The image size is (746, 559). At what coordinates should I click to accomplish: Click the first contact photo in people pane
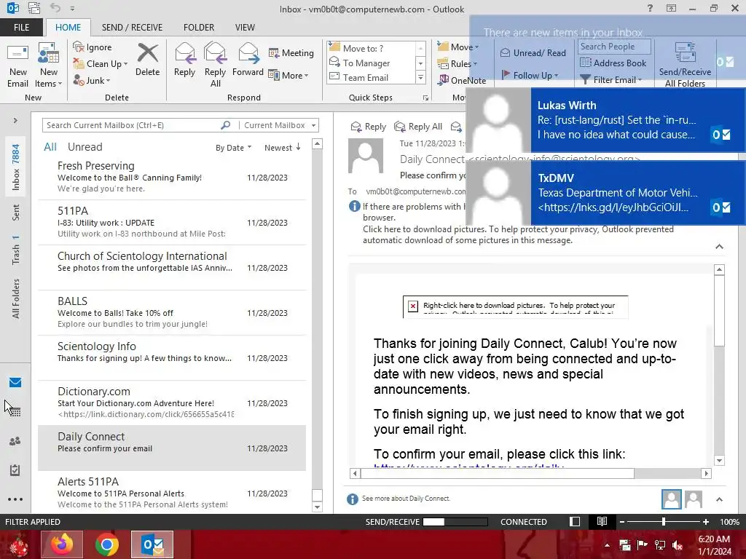point(671,499)
